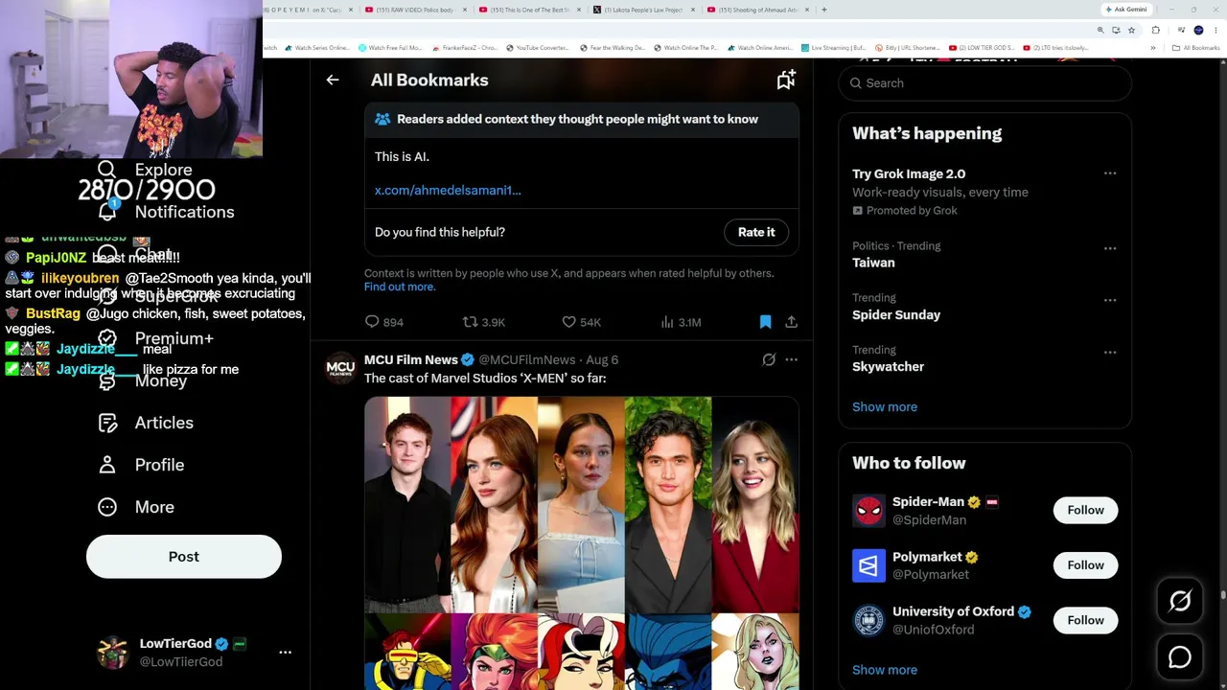This screenshot has height=690, width=1227.
Task: Open the browser zoom magnifier icon
Action: pyautogui.click(x=1100, y=31)
